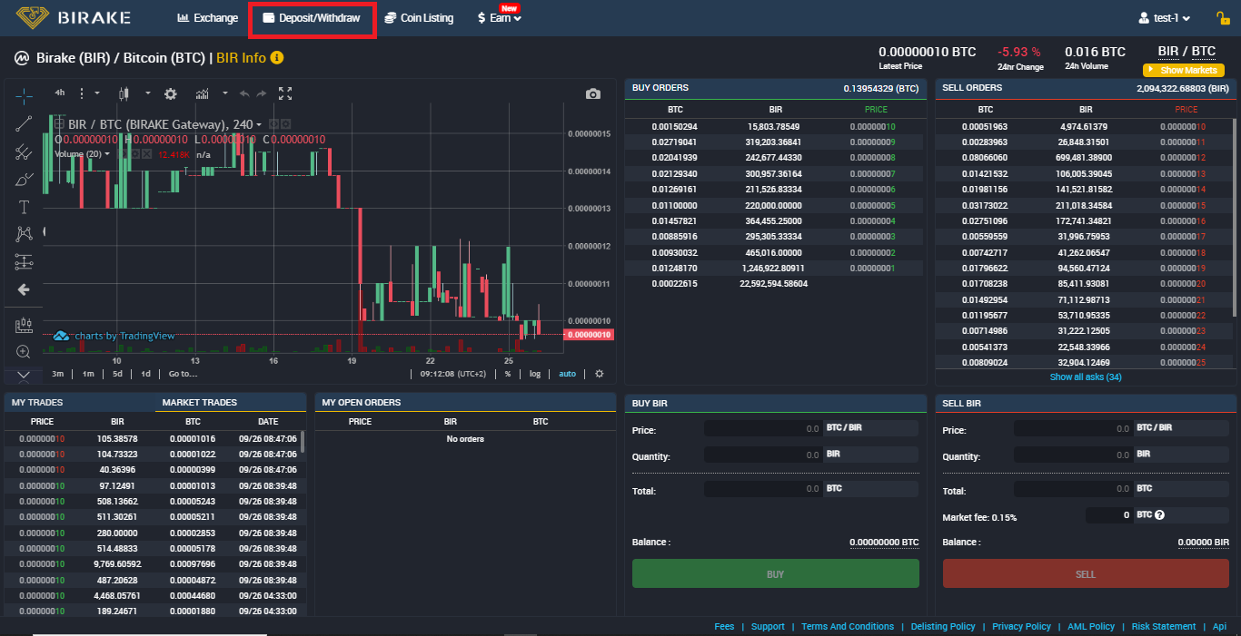1241x636 pixels.
Task: Switch chart to fullscreen mode
Action: pyautogui.click(x=285, y=93)
